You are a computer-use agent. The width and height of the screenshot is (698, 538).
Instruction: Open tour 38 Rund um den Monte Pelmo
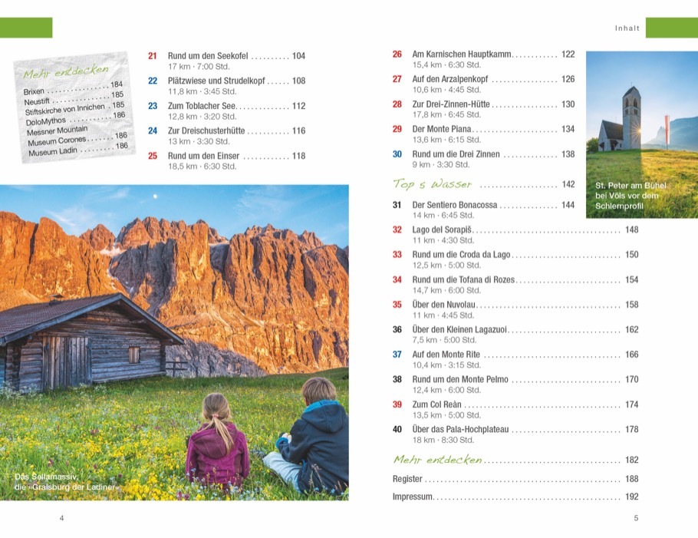(459, 379)
